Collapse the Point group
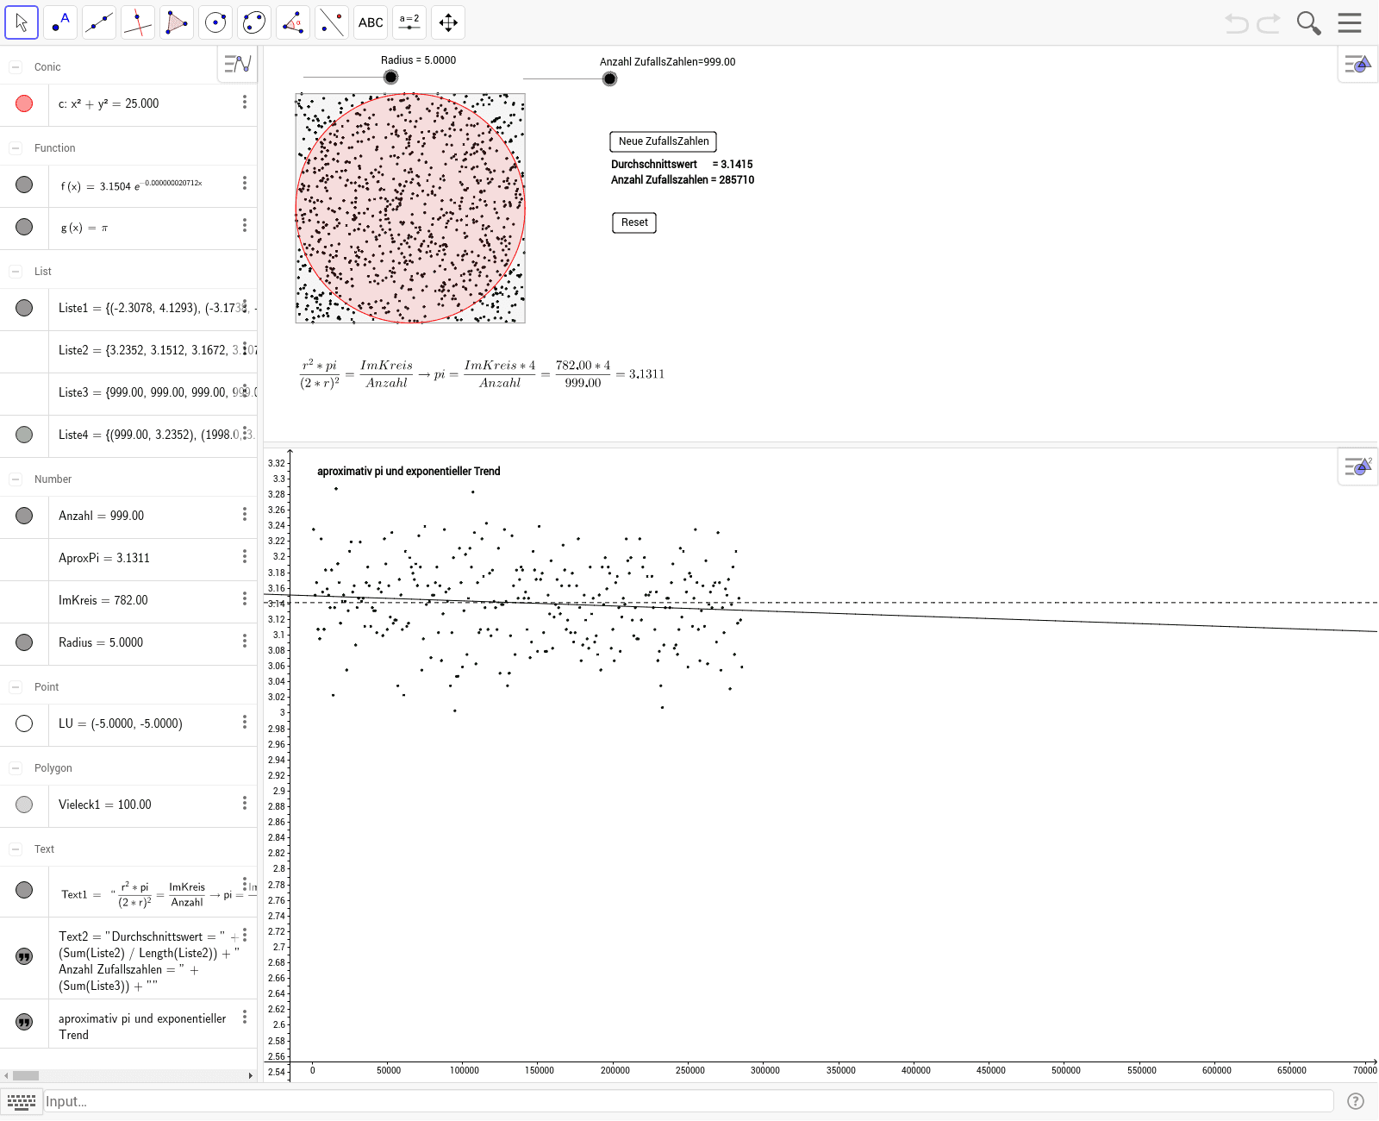The width and height of the screenshot is (1379, 1121). [16, 687]
